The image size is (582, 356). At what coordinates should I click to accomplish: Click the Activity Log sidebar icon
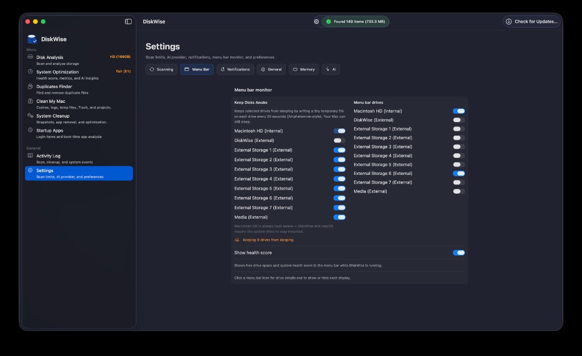(30, 156)
